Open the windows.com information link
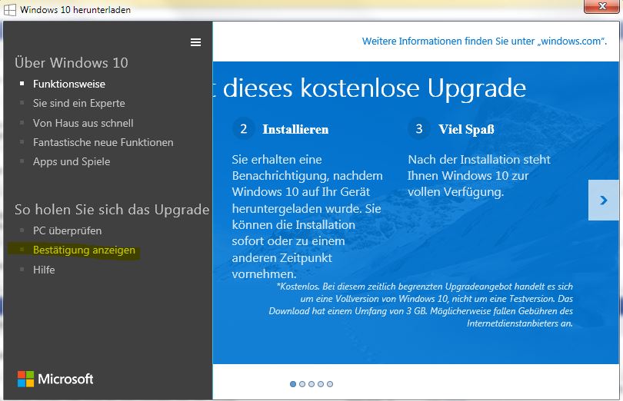623x401 pixels. 485,41
